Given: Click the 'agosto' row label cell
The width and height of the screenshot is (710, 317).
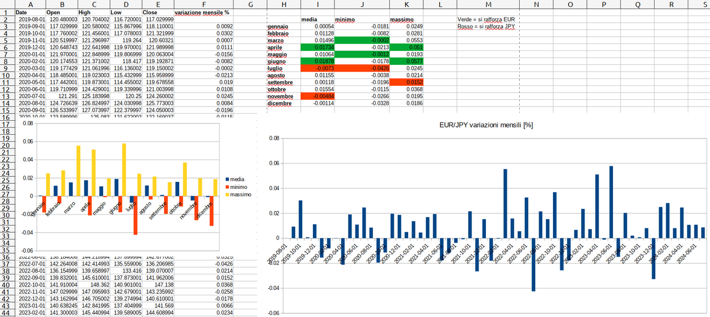Looking at the screenshot, I should [x=283, y=75].
